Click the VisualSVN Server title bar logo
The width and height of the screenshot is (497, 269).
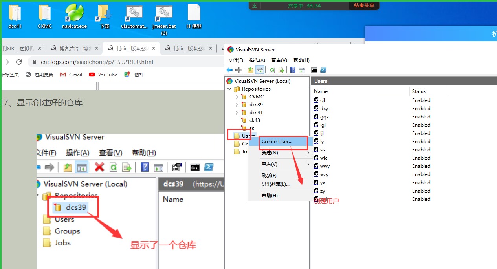(231, 49)
